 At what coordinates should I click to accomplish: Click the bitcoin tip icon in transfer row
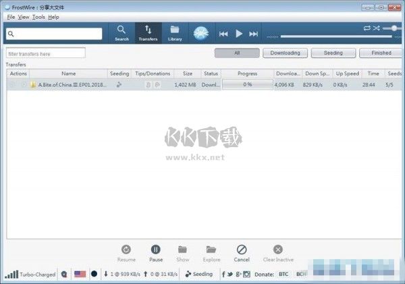[x=148, y=85]
